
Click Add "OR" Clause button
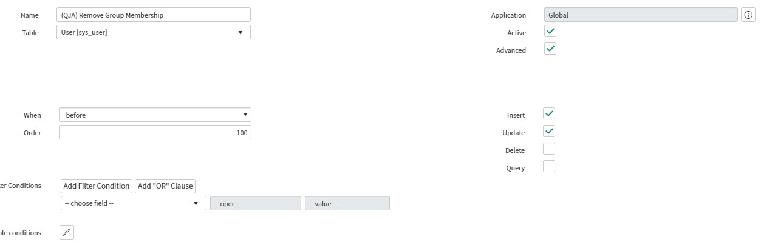tap(165, 186)
